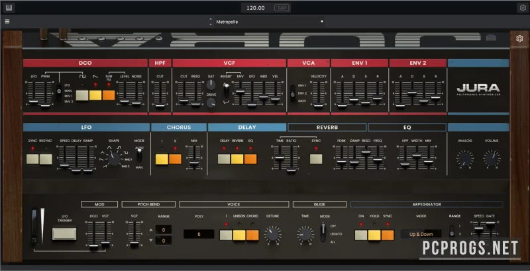Edit the 120.00 tempo field
The image size is (530, 271).
(256, 8)
